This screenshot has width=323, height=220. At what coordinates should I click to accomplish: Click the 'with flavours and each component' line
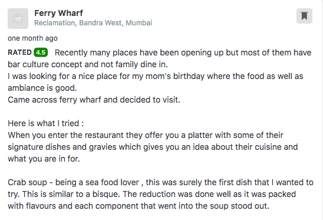point(139,206)
